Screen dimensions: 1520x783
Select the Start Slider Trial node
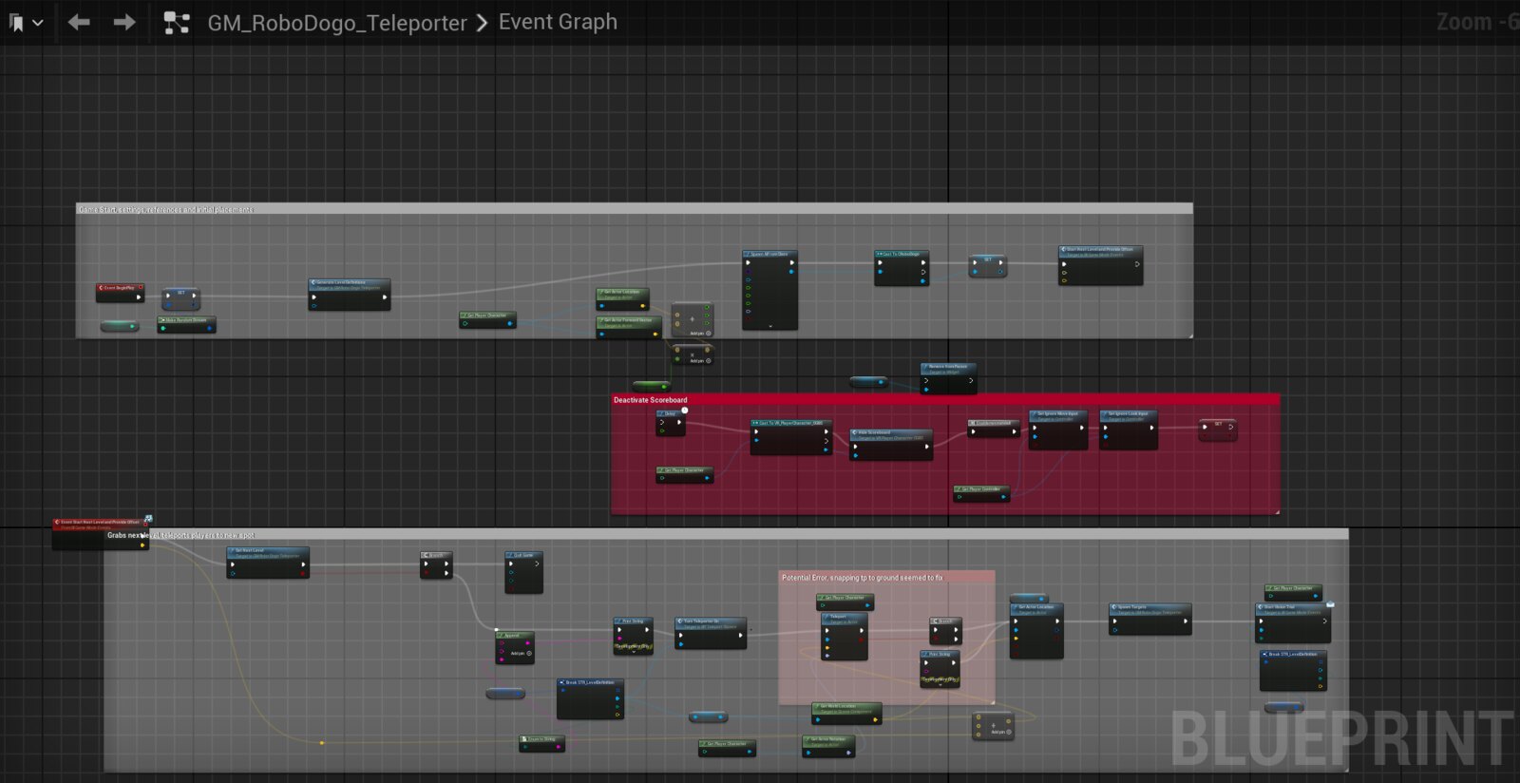click(1293, 622)
